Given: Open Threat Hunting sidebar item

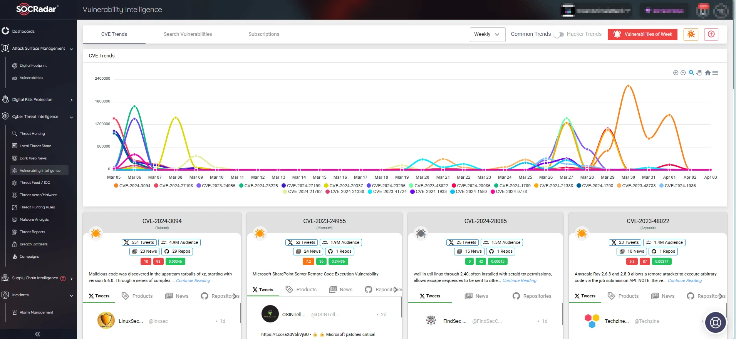Looking at the screenshot, I should click(32, 134).
